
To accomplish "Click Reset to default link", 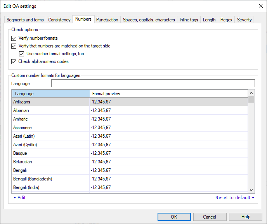I will pos(233,198).
